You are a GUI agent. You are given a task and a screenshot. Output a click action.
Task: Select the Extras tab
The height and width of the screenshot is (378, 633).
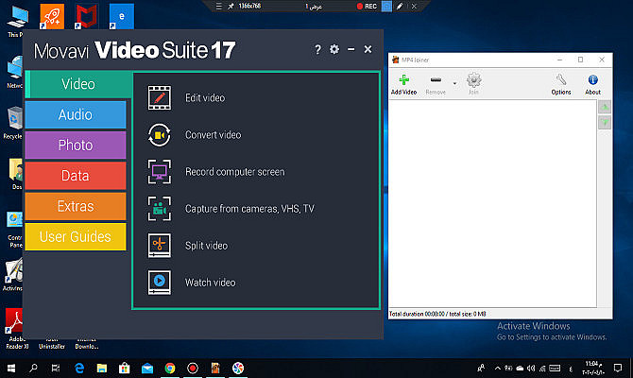(76, 206)
